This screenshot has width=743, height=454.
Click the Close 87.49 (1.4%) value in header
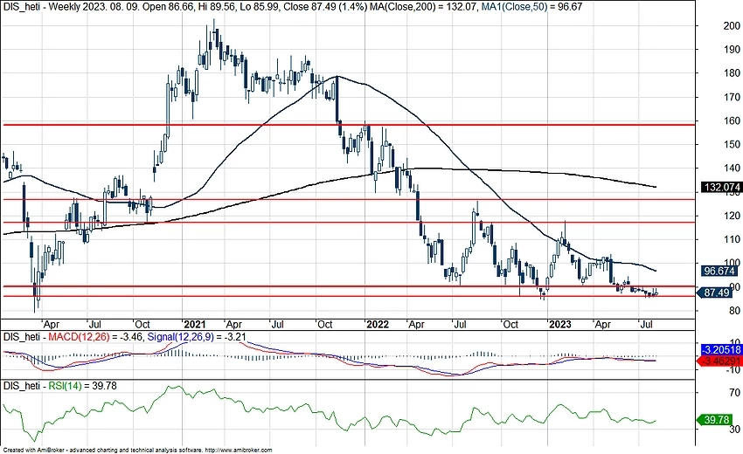(324, 7)
